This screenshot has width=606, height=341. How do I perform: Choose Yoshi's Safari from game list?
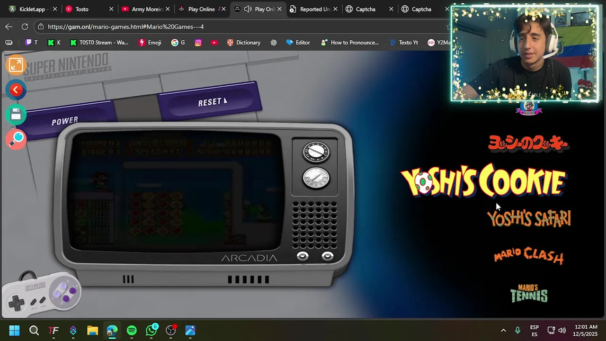(x=529, y=219)
